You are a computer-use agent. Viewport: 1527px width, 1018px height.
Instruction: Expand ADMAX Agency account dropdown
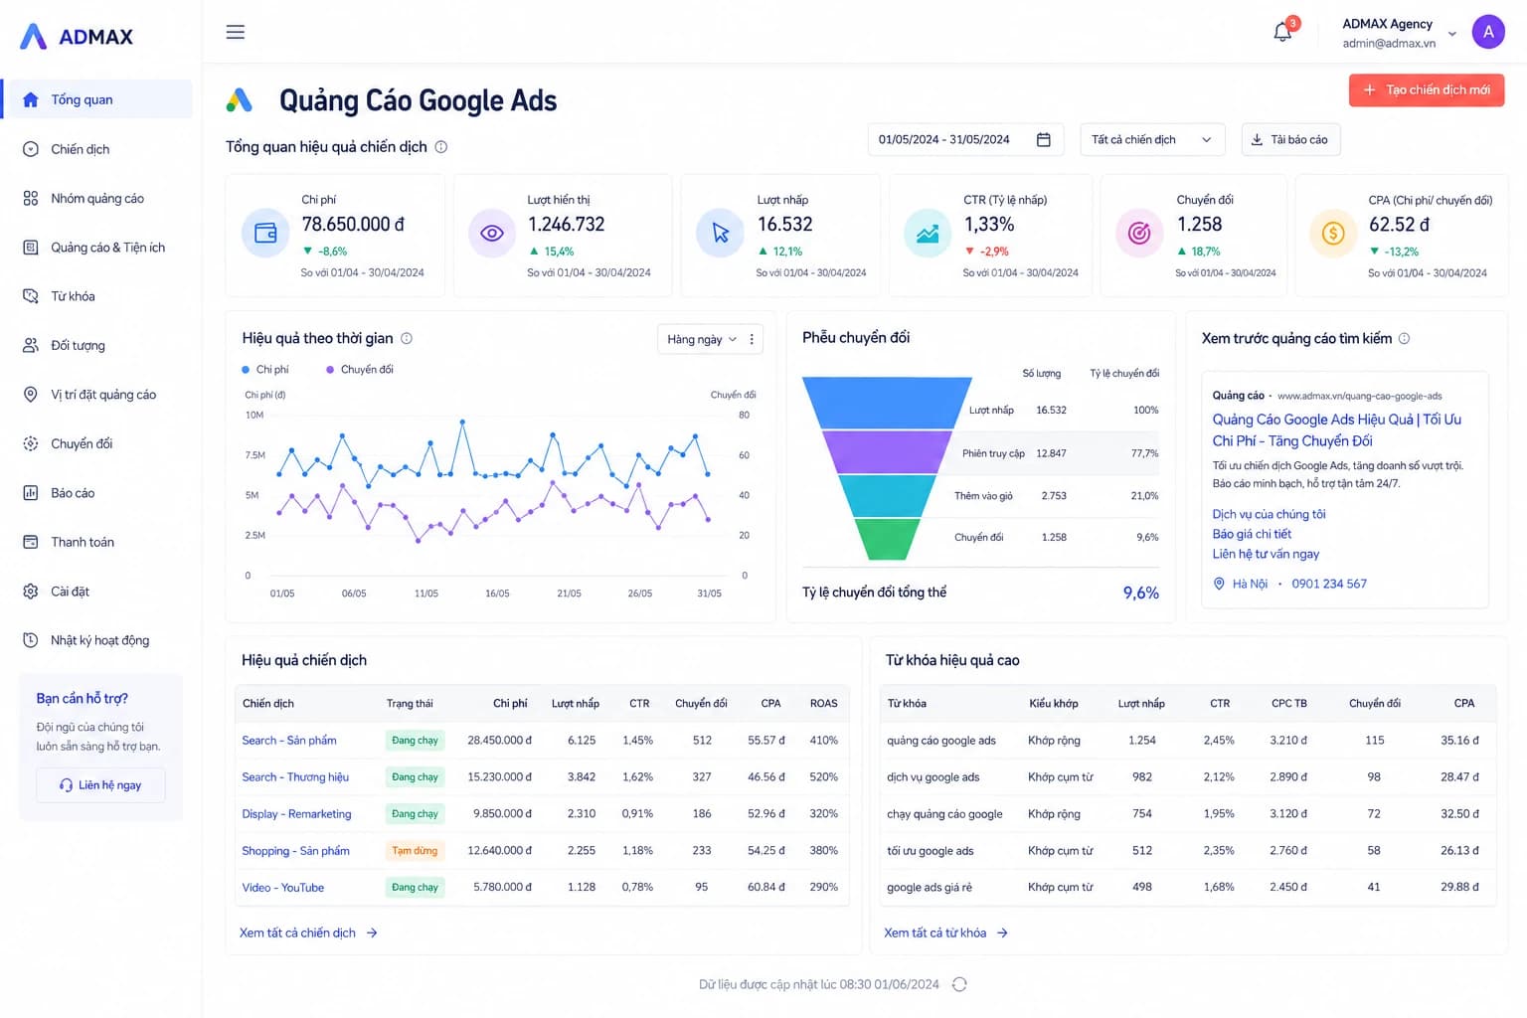1452,34
